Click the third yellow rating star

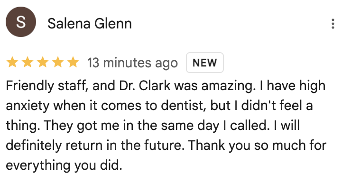click(x=43, y=62)
